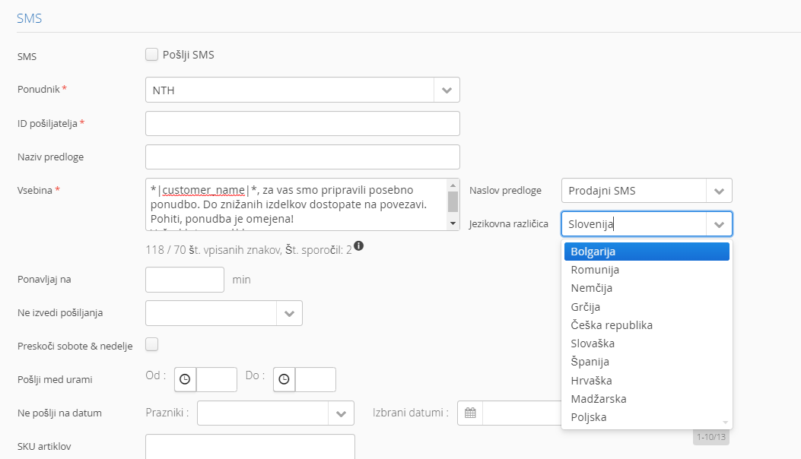Click the language list scroll down arrow

click(x=726, y=423)
